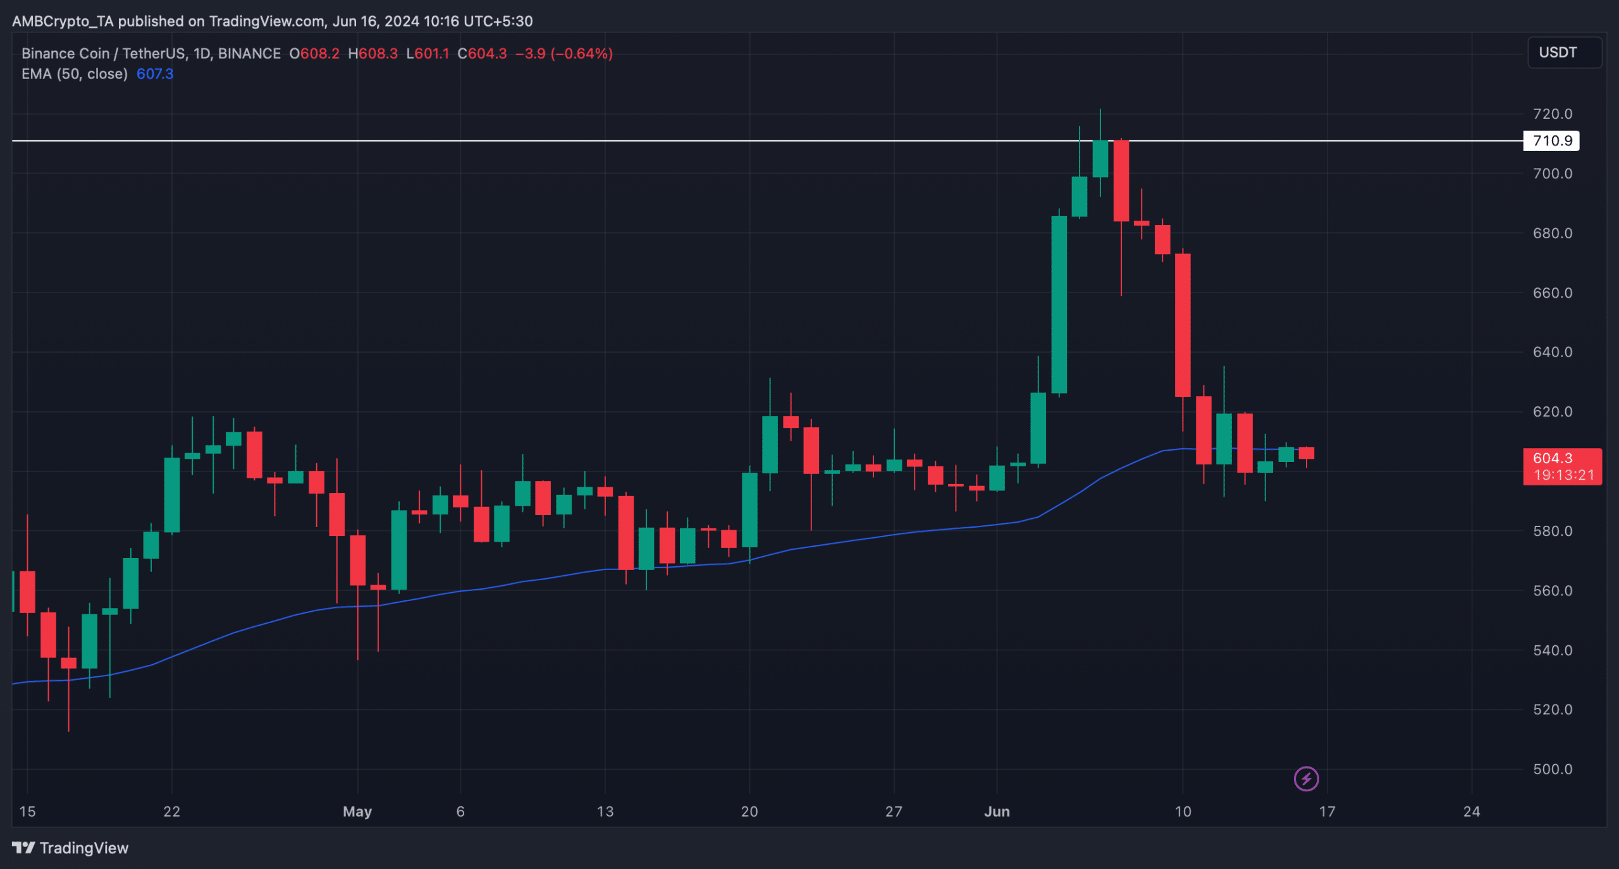
Task: Click the Binance Coin / TetherUS symbol title
Action: click(x=151, y=53)
